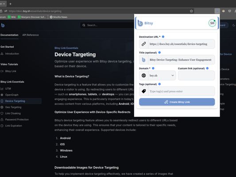Switch to the Documentation tab
Image resolution: width=236 pixels, height=177 pixels.
pos(9,35)
